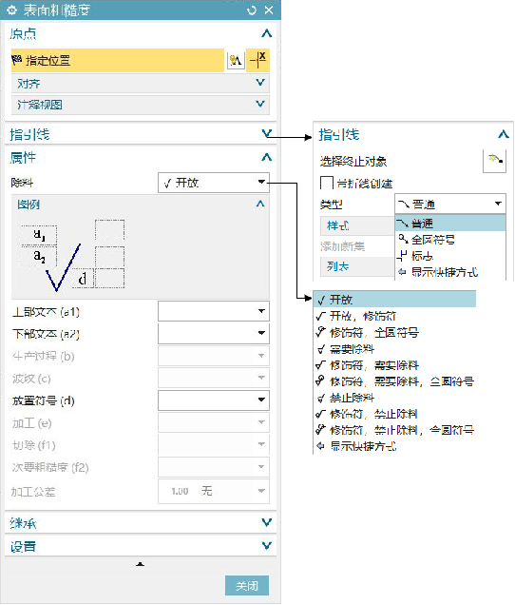This screenshot has height=605, width=515.
Task: Open the 上部文本 (a1) dropdown
Action: pyautogui.click(x=214, y=311)
